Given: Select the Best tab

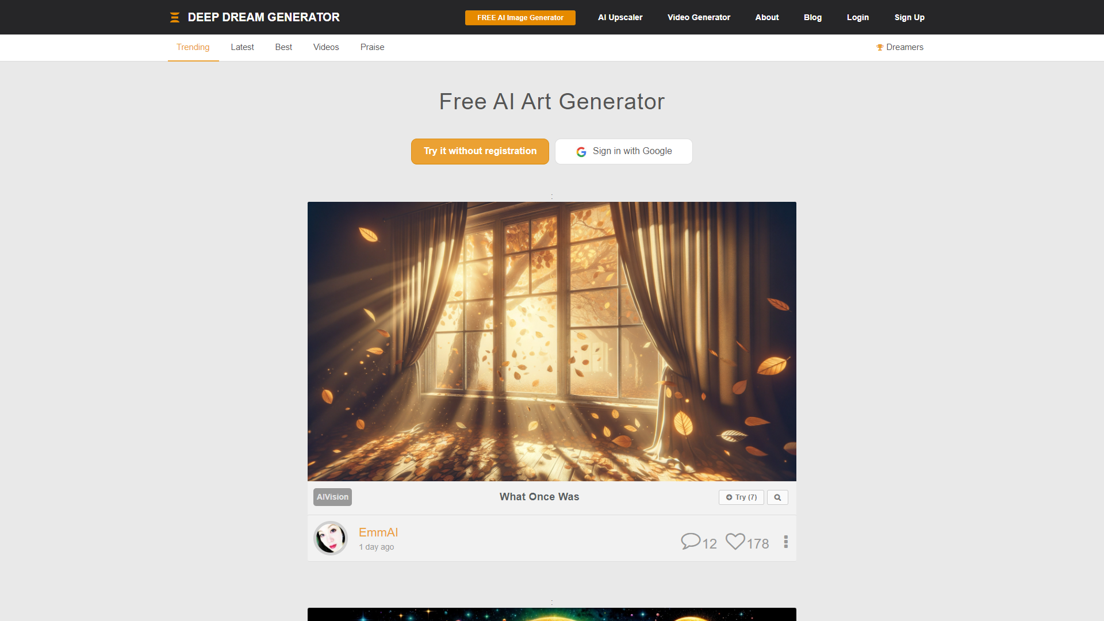Looking at the screenshot, I should (283, 47).
